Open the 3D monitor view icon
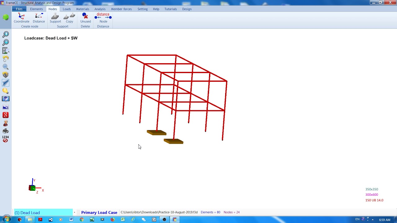397x223 pixels. [6, 99]
